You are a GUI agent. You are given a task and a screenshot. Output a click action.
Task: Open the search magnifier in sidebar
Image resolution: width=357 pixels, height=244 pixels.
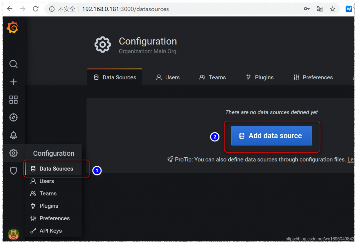(13, 64)
